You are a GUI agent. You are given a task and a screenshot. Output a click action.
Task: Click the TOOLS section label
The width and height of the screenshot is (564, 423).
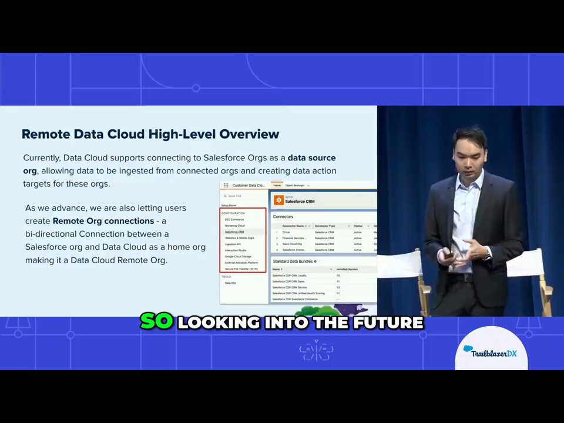click(x=226, y=277)
